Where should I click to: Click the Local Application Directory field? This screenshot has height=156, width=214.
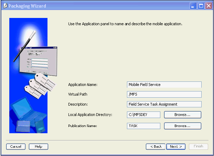(143, 115)
